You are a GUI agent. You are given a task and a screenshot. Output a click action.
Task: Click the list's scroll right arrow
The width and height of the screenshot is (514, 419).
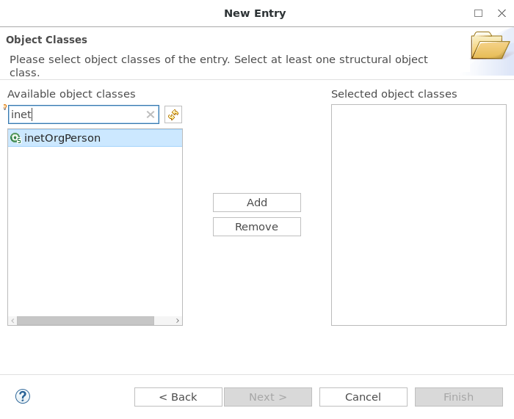[178, 321]
